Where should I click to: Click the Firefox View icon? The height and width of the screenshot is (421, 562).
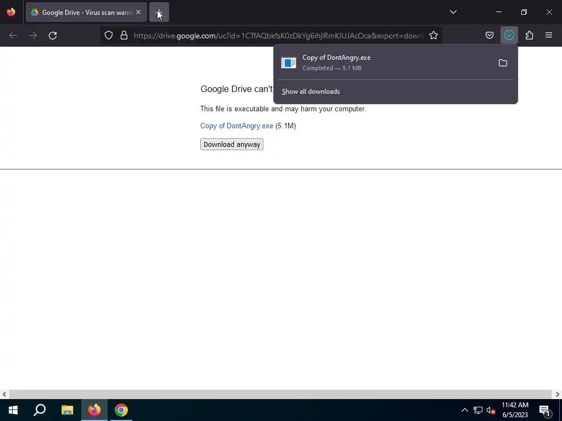[x=11, y=12]
